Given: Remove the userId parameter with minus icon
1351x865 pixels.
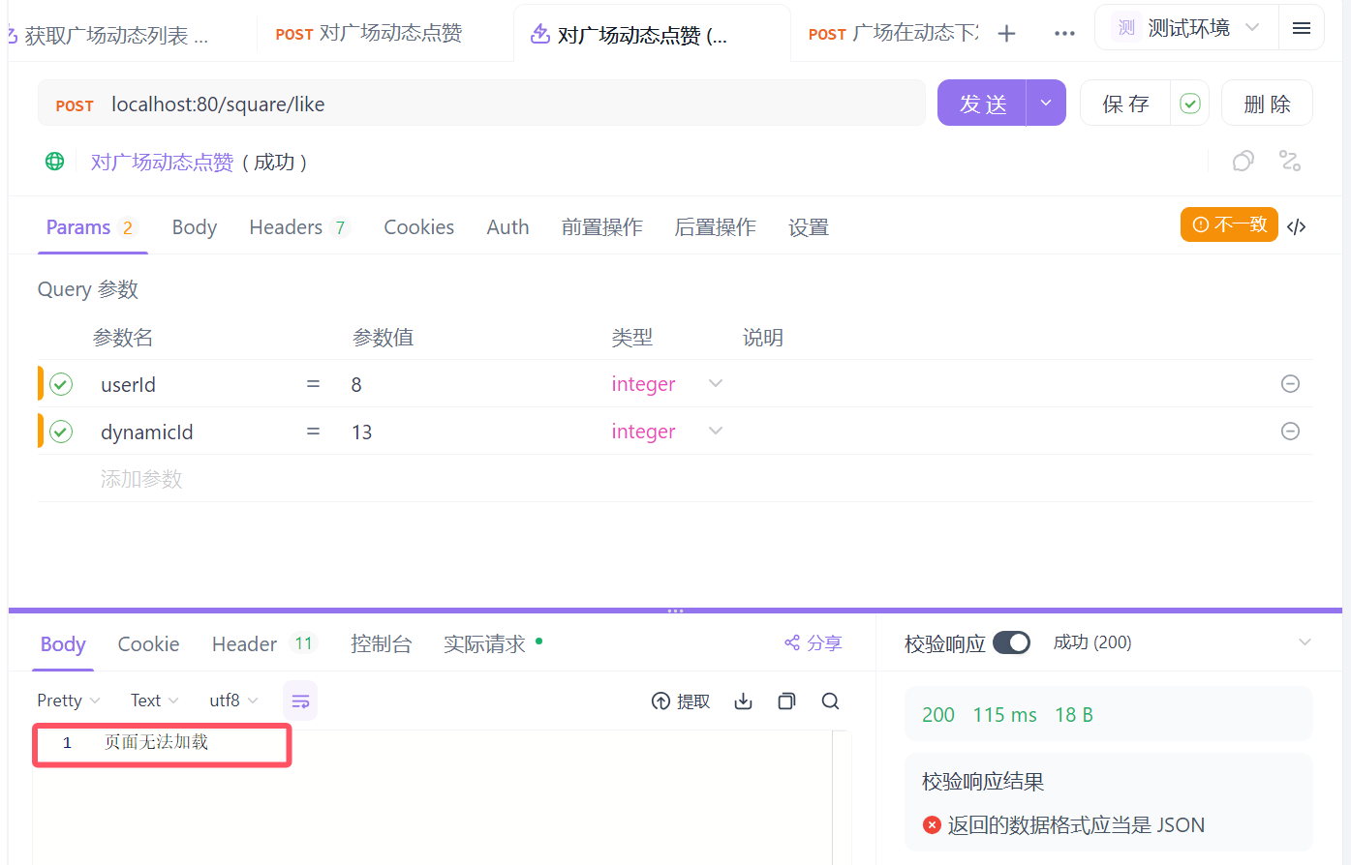Looking at the screenshot, I should (x=1290, y=383).
